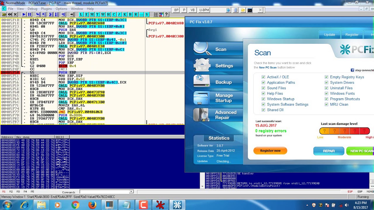Image resolution: width=374 pixels, height=210 pixels.
Task: Toggle MRU Clean checkbox
Action: pos(326,104)
